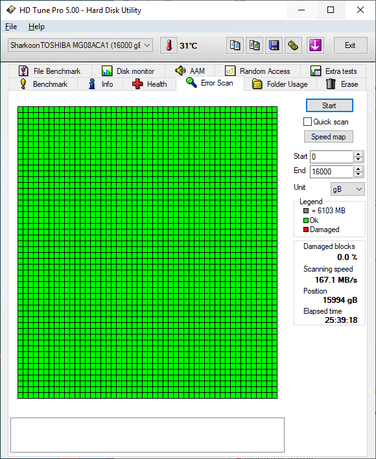Open the Folder Usage tab

[280, 84]
